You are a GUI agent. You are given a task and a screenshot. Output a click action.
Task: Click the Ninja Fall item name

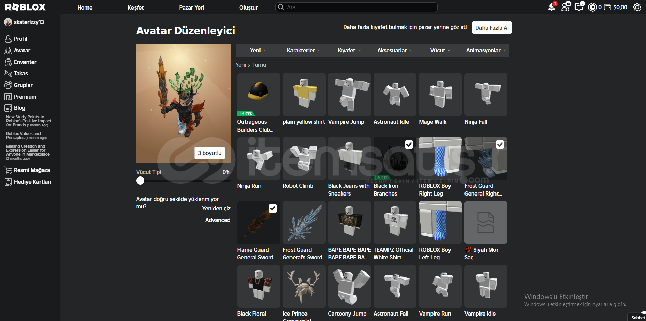(476, 122)
